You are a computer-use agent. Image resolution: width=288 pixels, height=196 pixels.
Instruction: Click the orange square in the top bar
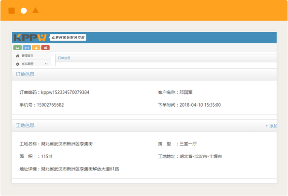pyautogui.click(x=11, y=11)
